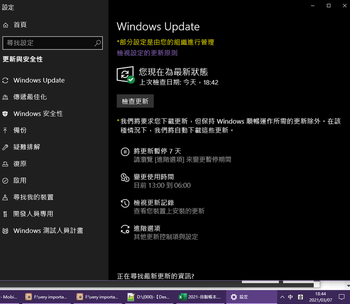The image size is (350, 304).
Task: Click the 中 input language indicator in tray
Action: coord(290,297)
